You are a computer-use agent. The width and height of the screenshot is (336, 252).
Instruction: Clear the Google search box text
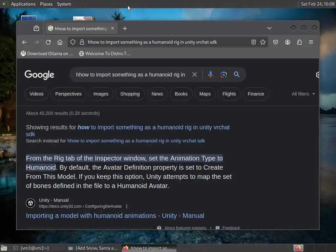(194, 74)
